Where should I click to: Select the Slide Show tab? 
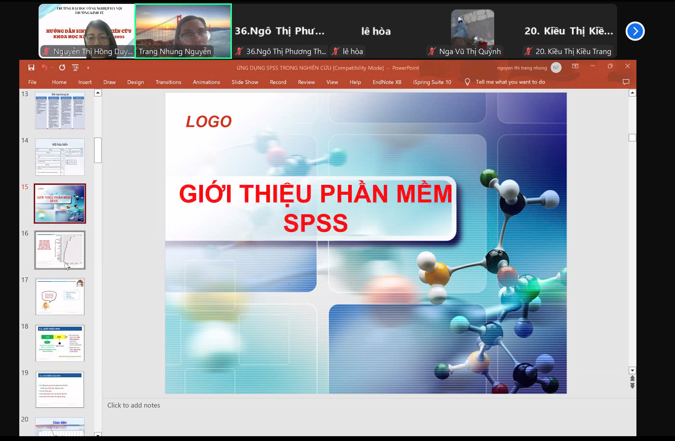pyautogui.click(x=245, y=82)
